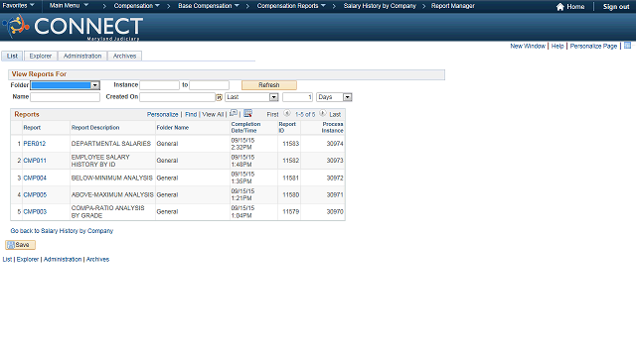636x357 pixels.
Task: Expand Compensation Reports breadcrumb menu
Action: click(x=291, y=6)
